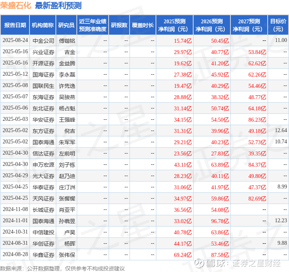Viewport: 289px width, 272px height.
Task: Click the 29.97亿 profit value
Action: click(183, 52)
